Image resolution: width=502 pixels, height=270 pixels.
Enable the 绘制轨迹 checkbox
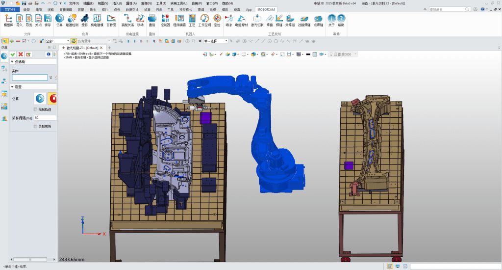click(35, 109)
